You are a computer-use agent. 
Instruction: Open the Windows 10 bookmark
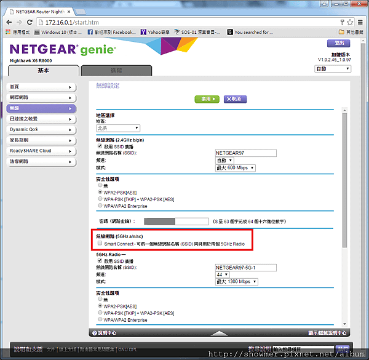58,32
